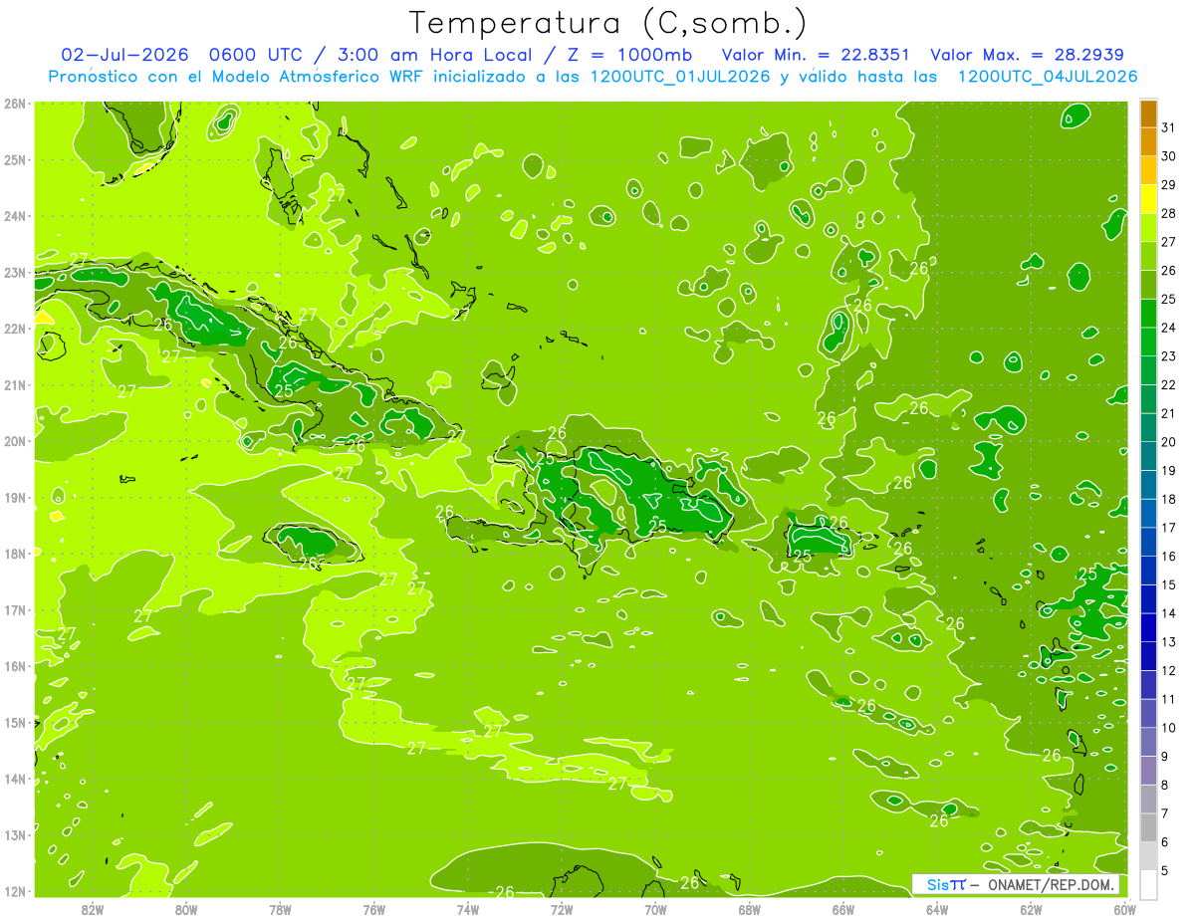Click the "19N" latitude label

pyautogui.click(x=15, y=497)
